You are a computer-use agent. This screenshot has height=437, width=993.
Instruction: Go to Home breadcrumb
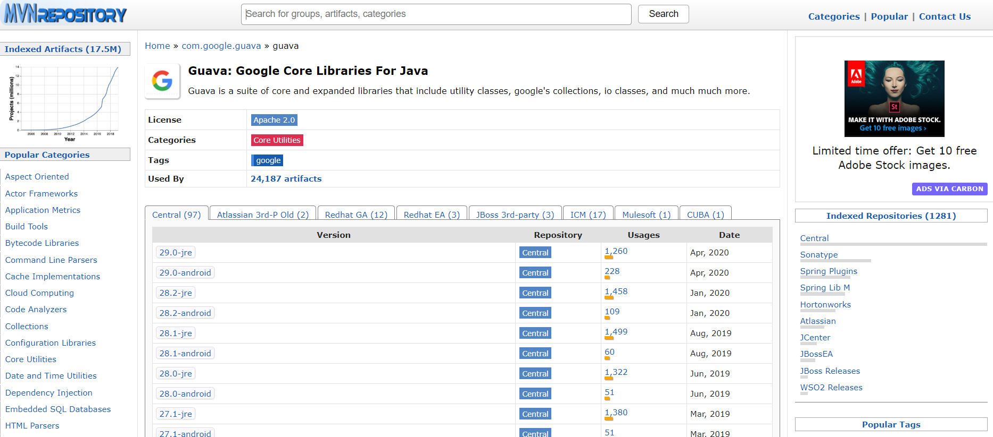pyautogui.click(x=158, y=46)
